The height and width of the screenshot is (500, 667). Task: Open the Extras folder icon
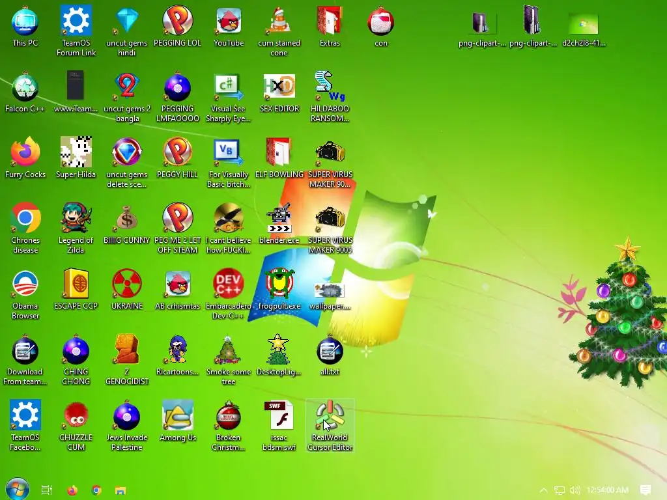(x=330, y=21)
